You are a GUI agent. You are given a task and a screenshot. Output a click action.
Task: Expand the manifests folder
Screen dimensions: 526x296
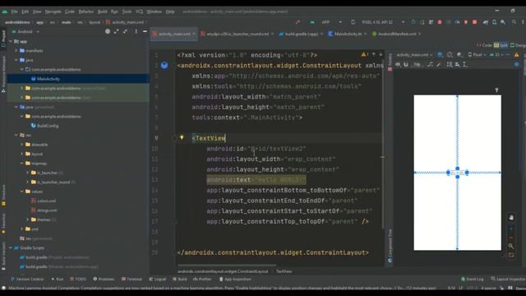16,51
